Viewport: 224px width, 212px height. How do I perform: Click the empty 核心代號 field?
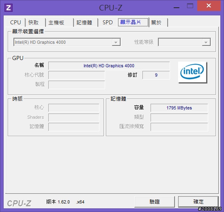pyautogui.click(x=77, y=75)
